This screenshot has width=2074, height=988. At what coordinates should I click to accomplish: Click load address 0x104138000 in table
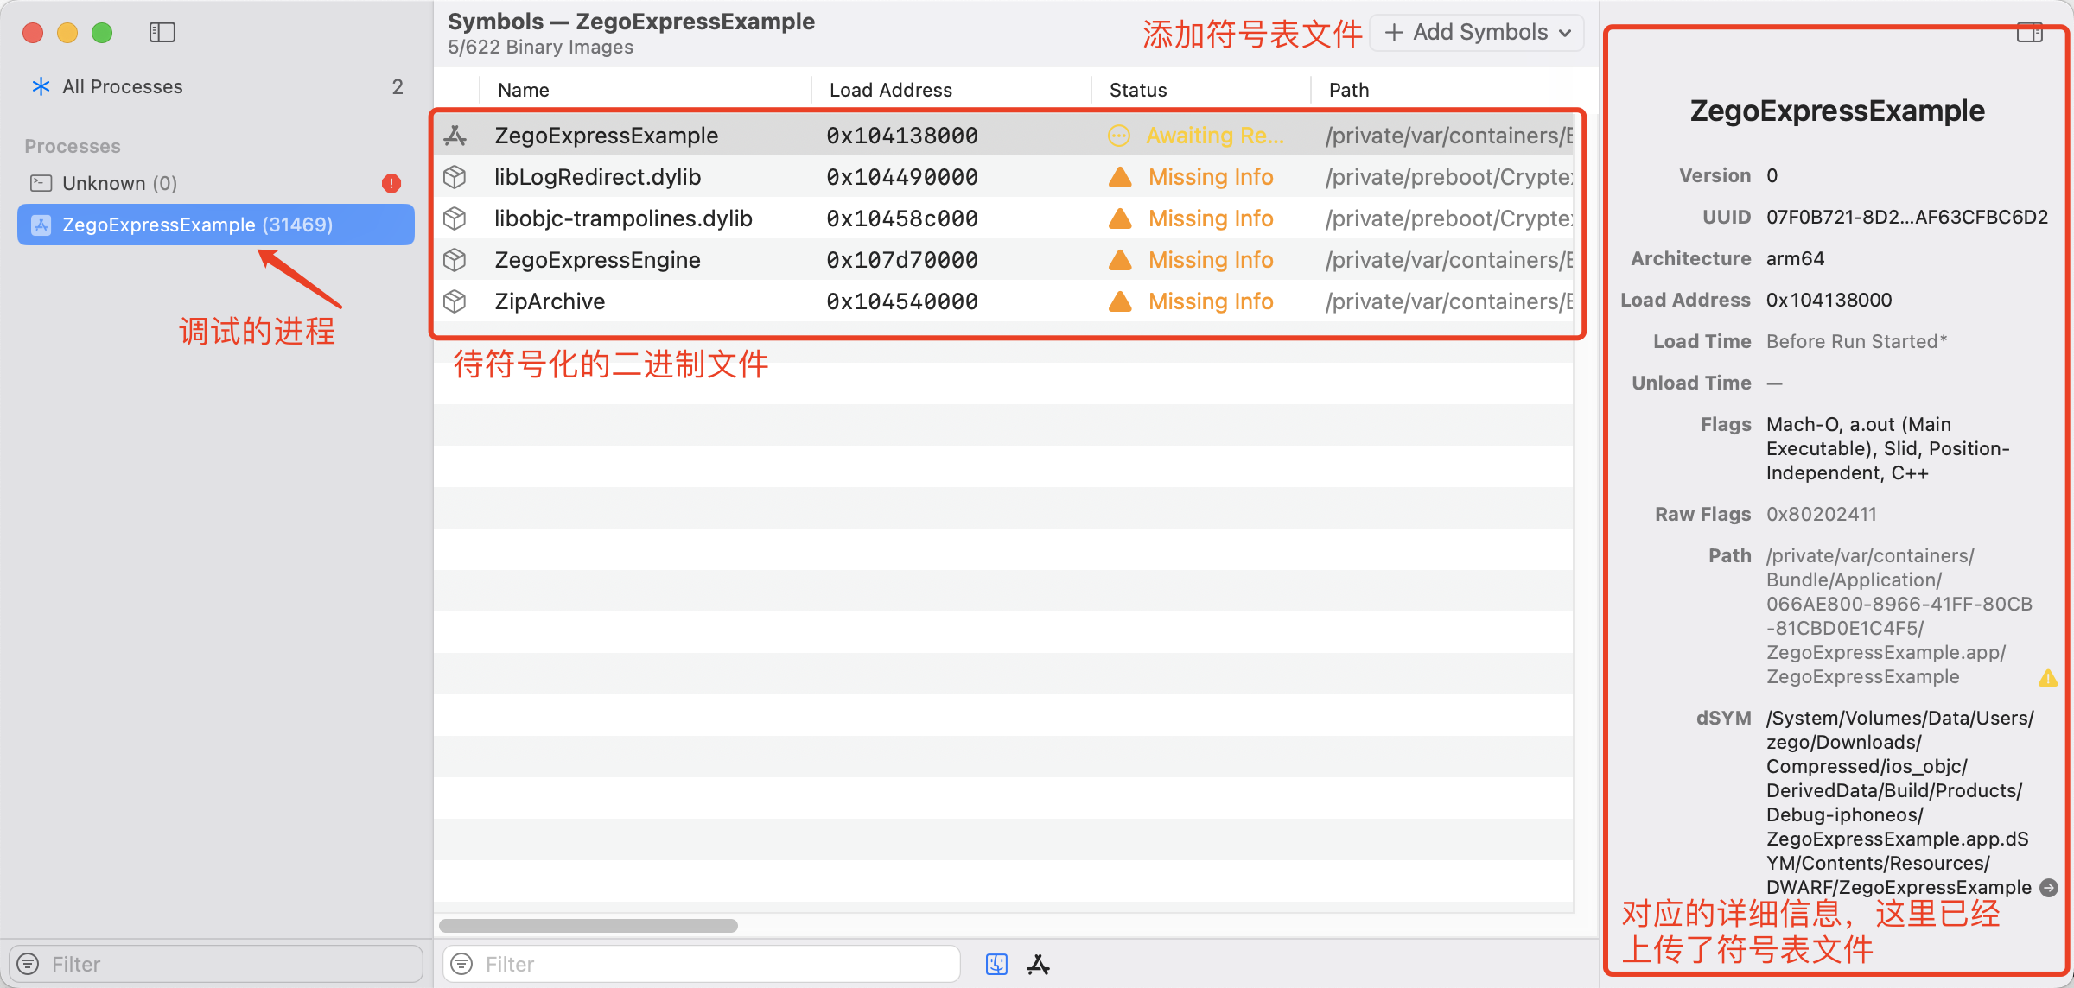click(901, 136)
